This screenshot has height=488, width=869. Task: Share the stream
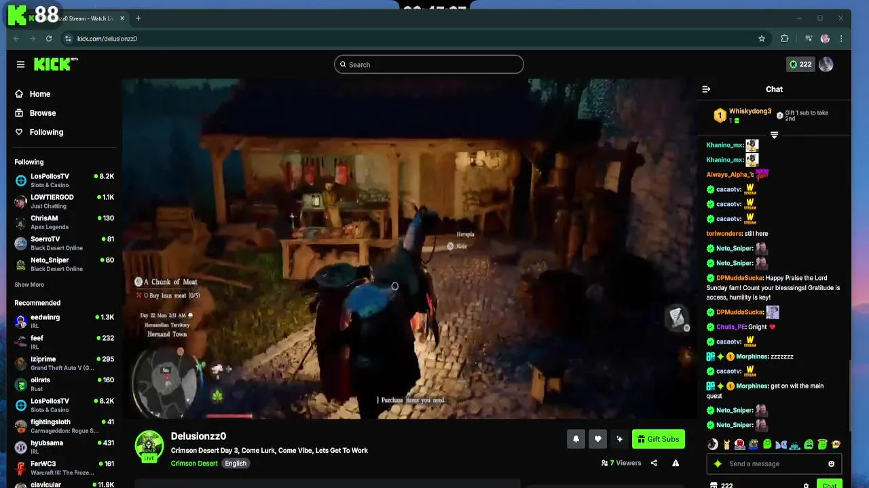pos(654,464)
